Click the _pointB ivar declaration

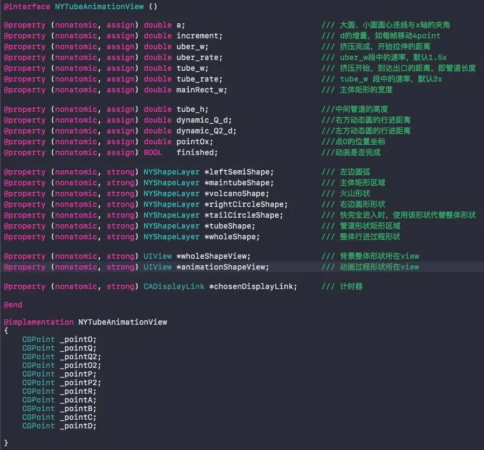pos(59,409)
